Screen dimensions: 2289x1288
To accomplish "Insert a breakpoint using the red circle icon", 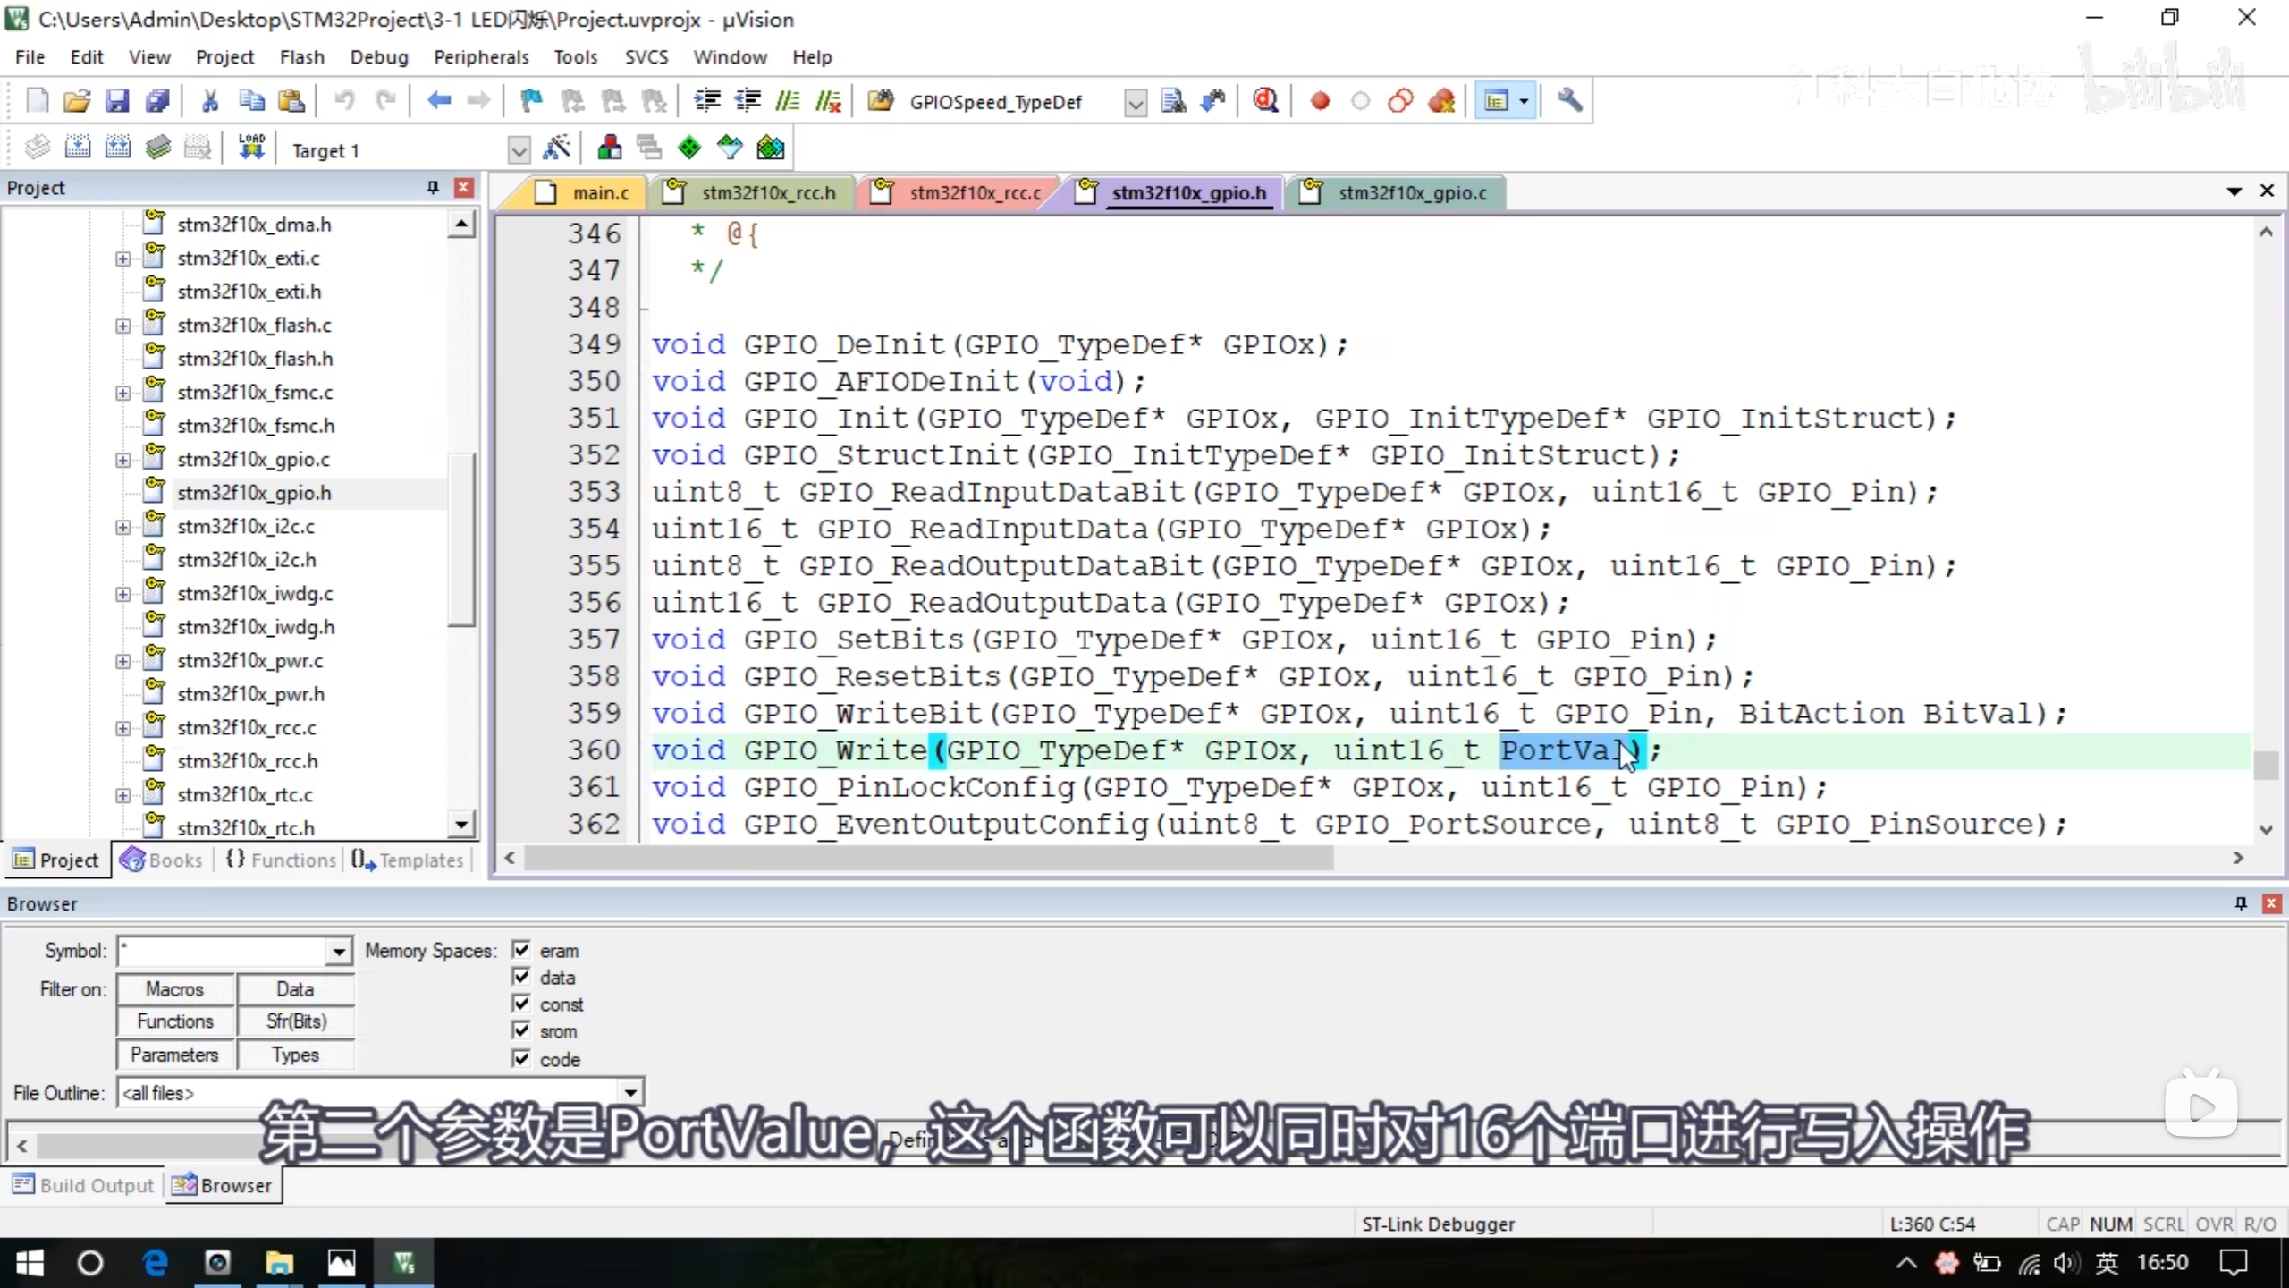I will coord(1320,101).
